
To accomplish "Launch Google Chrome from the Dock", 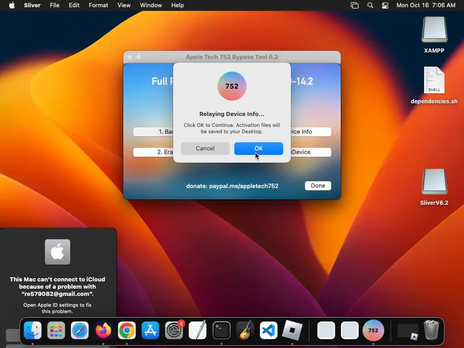I will pos(127,330).
